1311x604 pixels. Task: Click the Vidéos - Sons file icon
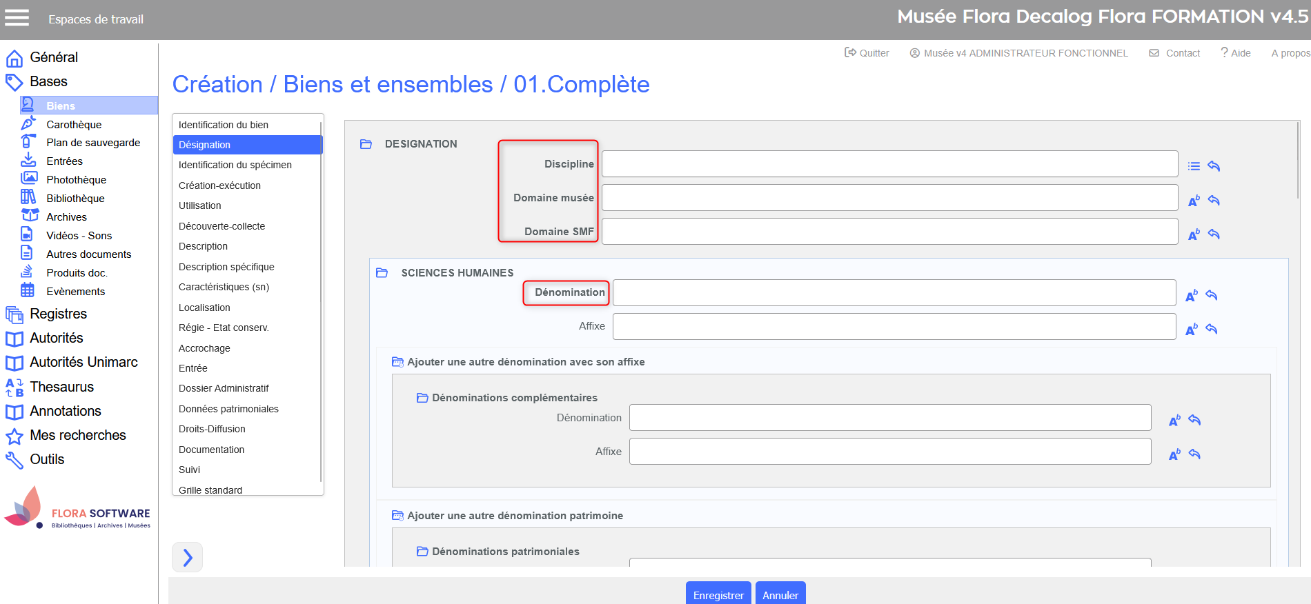pyautogui.click(x=27, y=234)
